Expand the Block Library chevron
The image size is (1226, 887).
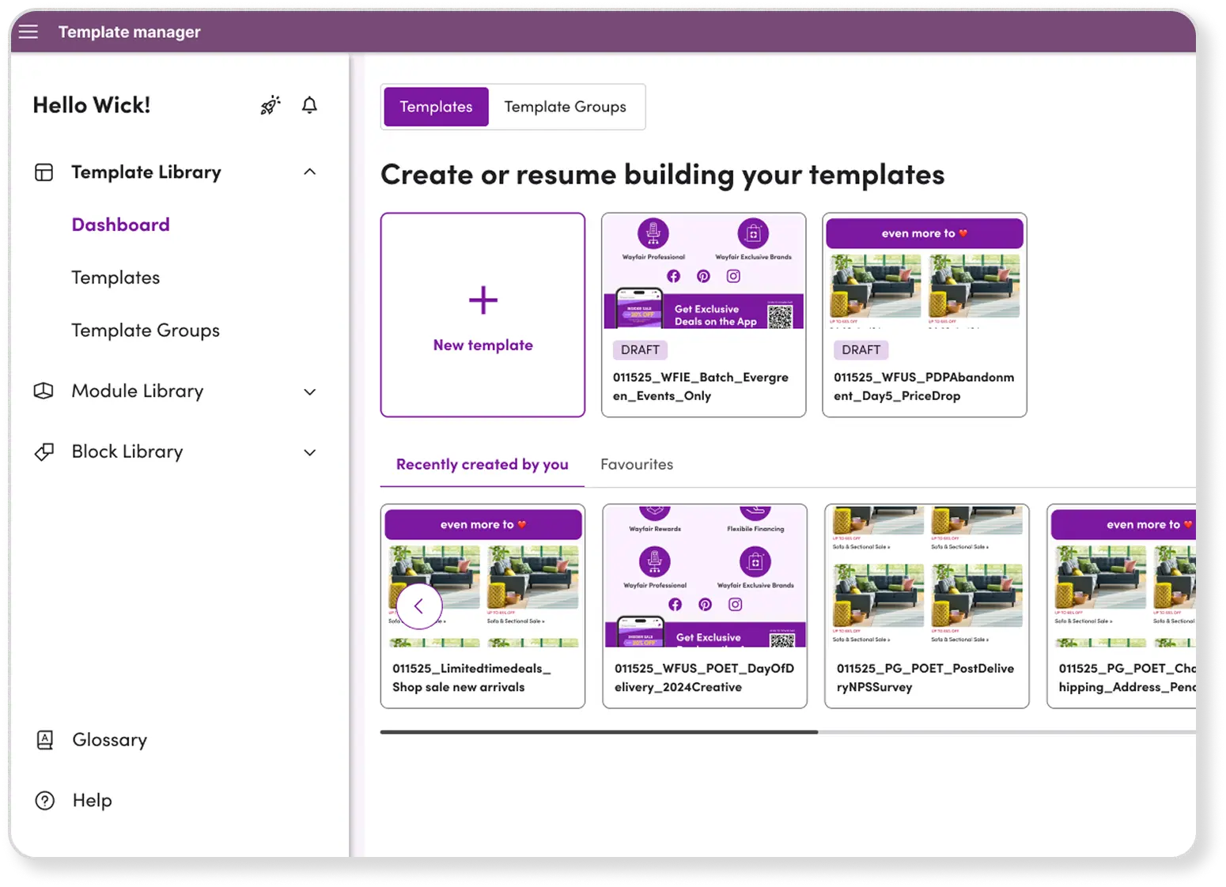pos(310,453)
